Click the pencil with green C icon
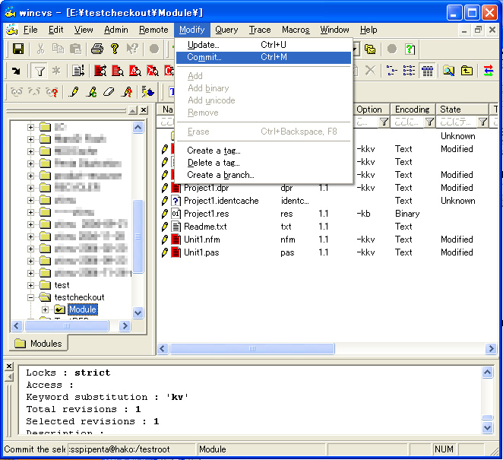Image resolution: width=503 pixels, height=460 pixels. pos(91,92)
